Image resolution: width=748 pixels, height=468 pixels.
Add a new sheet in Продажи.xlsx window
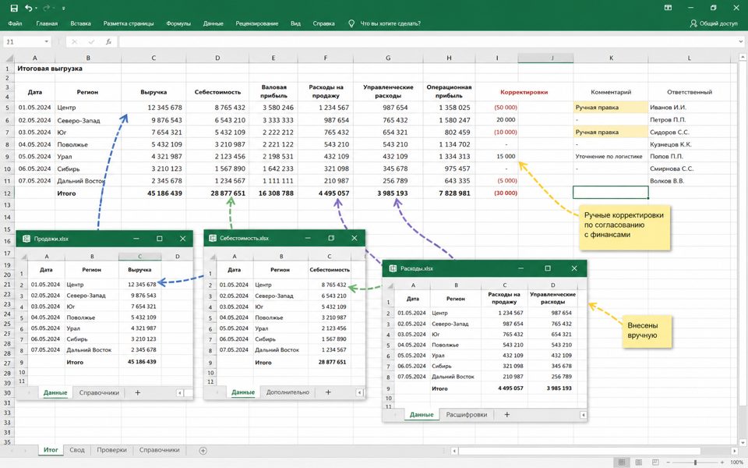click(x=137, y=392)
